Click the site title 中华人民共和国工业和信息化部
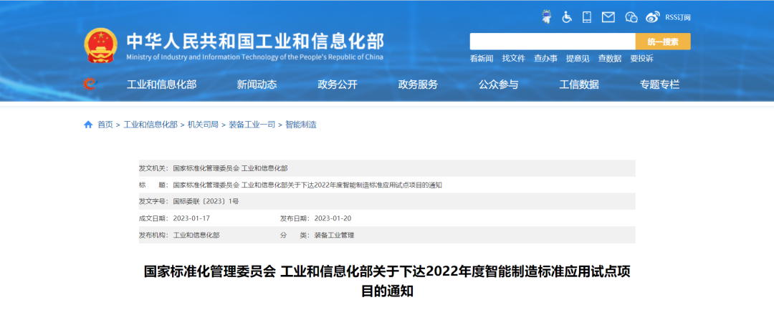The height and width of the screenshot is (310, 774). (x=254, y=42)
